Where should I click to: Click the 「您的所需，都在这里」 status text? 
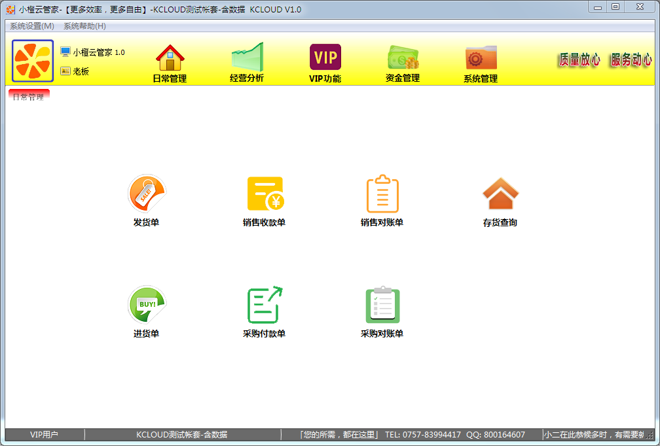coord(338,435)
